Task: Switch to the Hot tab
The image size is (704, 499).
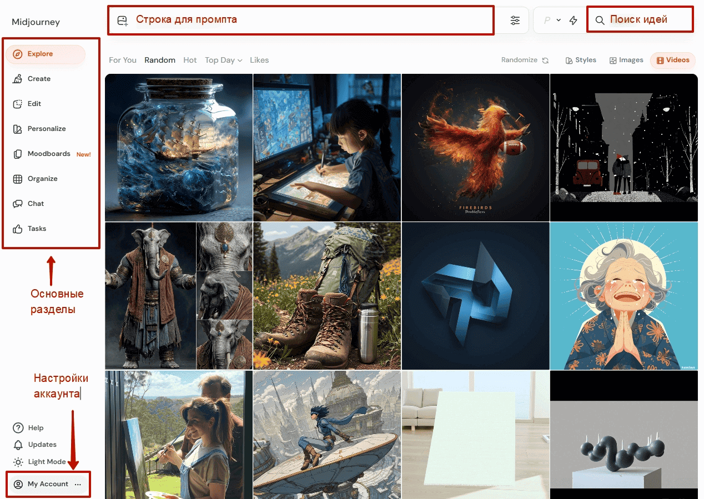Action: click(190, 60)
